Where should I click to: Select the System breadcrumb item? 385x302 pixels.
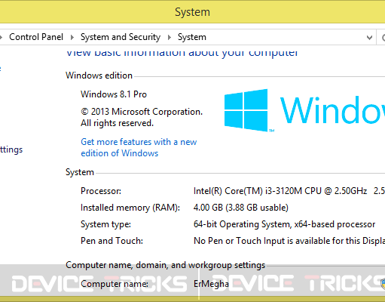pyautogui.click(x=192, y=37)
